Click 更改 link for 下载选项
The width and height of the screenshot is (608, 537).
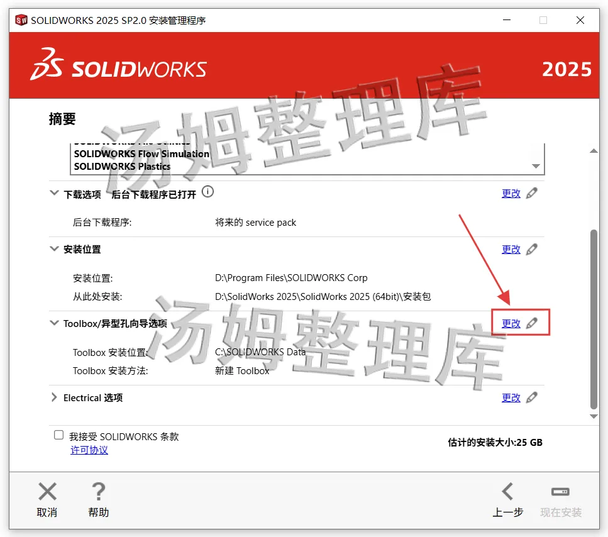pyautogui.click(x=511, y=193)
